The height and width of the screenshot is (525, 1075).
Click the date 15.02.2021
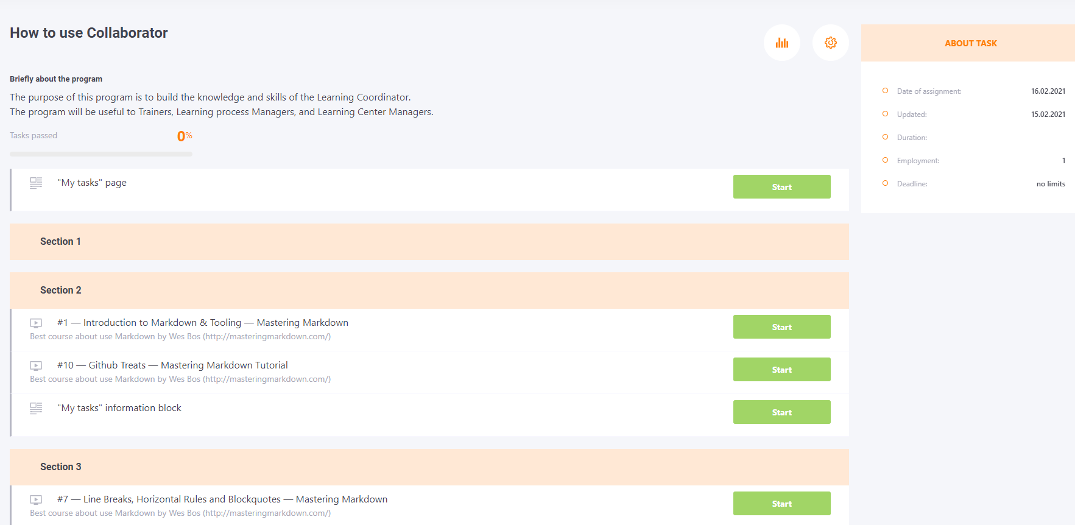[x=1048, y=115]
